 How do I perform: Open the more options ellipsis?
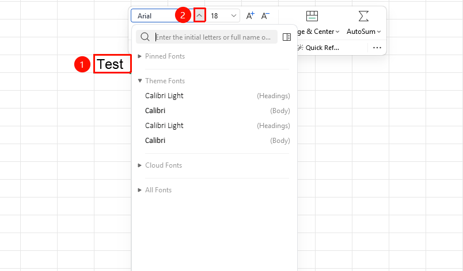pyautogui.click(x=377, y=48)
